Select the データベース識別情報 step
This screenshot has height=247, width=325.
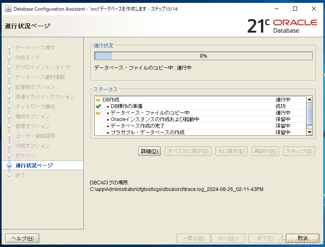(x=40, y=77)
